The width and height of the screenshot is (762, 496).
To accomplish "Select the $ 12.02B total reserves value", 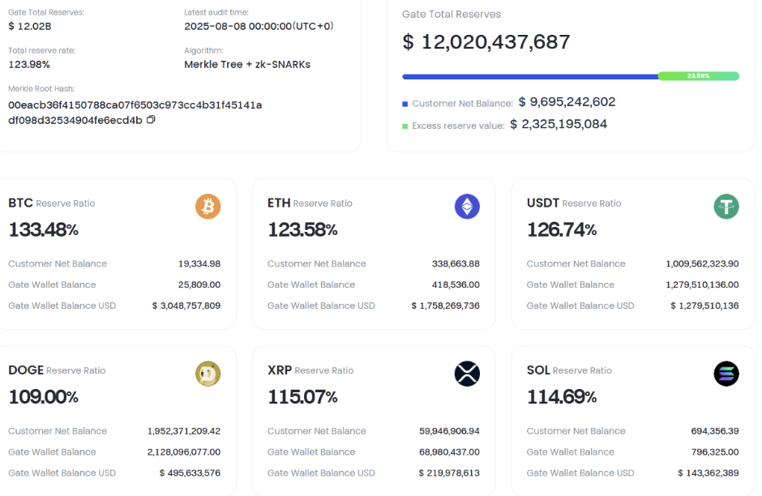I will pyautogui.click(x=30, y=26).
